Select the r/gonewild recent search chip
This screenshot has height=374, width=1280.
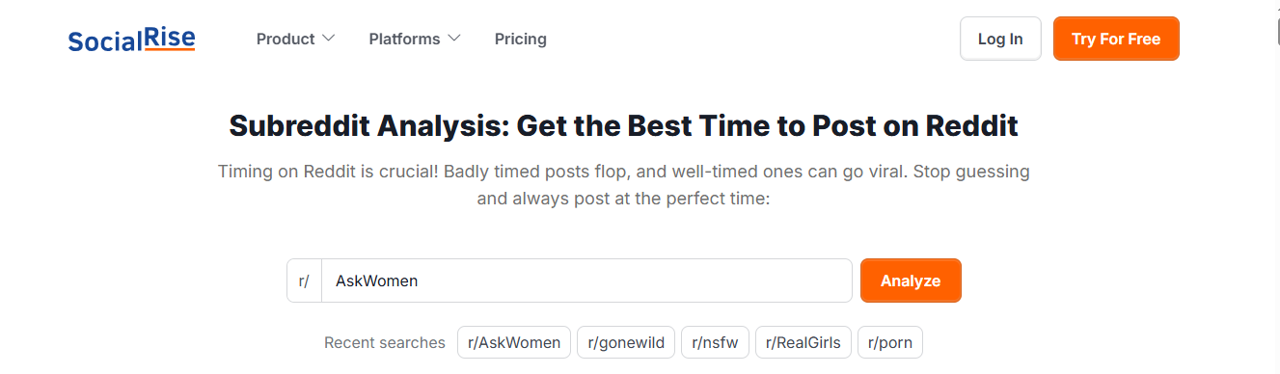pyautogui.click(x=626, y=342)
